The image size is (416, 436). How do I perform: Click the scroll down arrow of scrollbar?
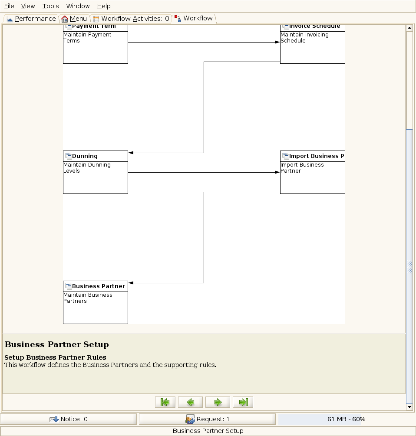coord(409,407)
